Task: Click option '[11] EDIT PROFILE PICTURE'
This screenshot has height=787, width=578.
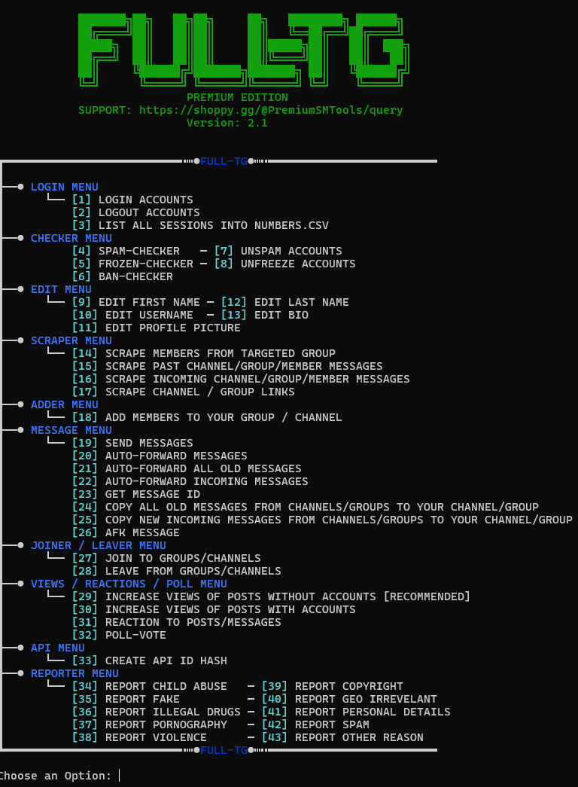Action: tap(156, 328)
